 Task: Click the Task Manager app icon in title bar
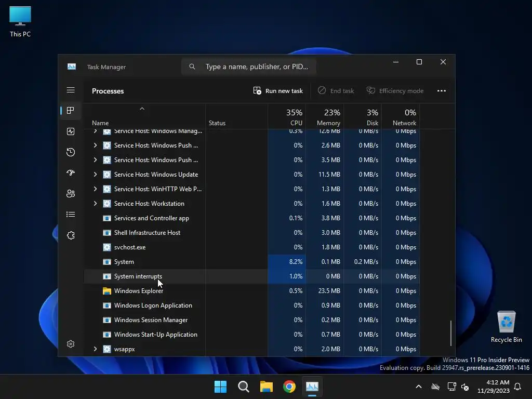tap(72, 66)
